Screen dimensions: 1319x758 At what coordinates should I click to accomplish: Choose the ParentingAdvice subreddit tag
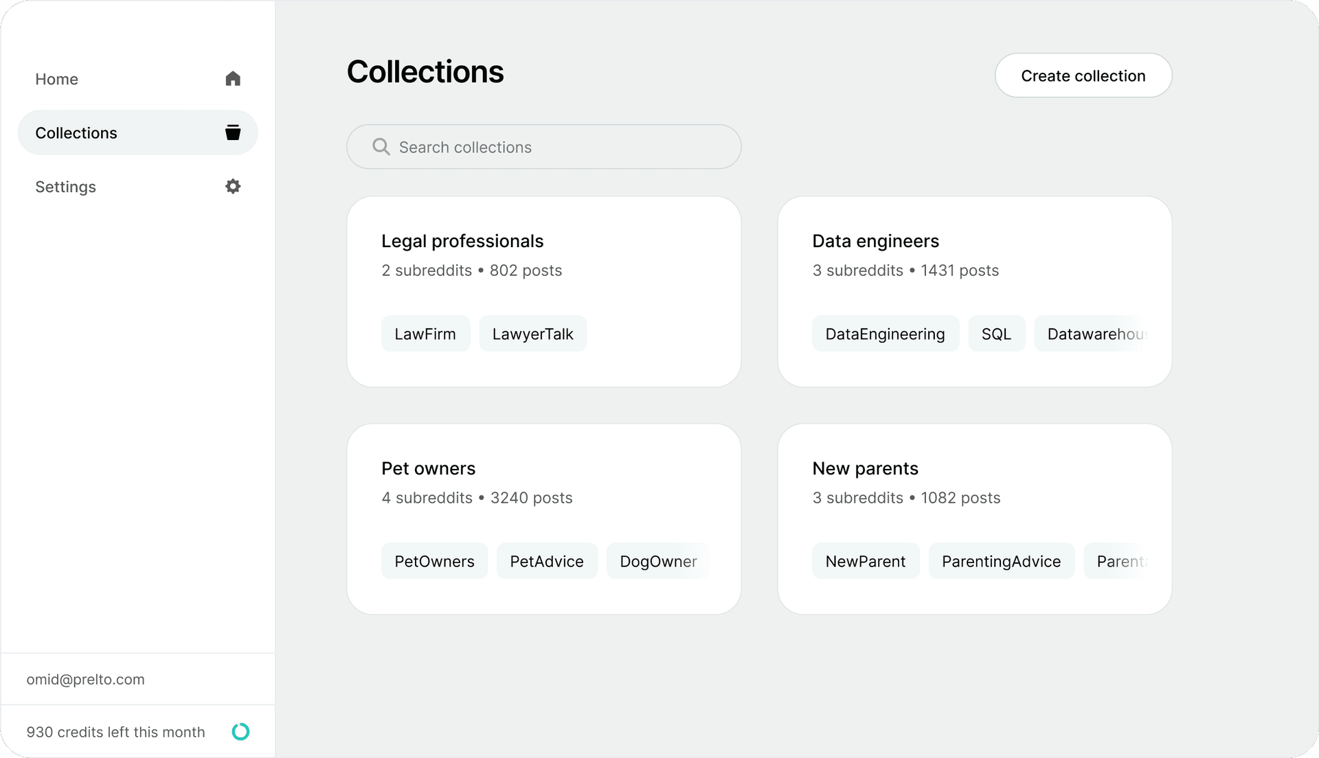1001,561
